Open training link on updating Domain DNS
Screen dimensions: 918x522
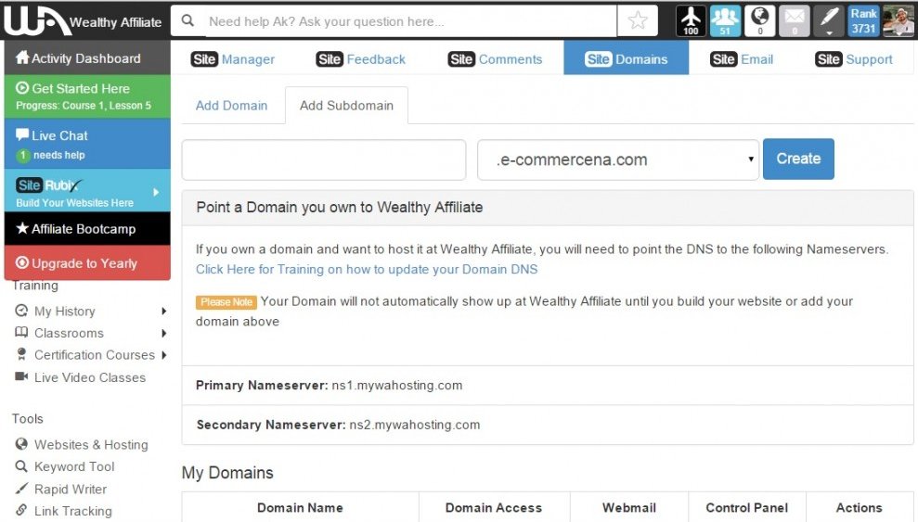pos(367,270)
